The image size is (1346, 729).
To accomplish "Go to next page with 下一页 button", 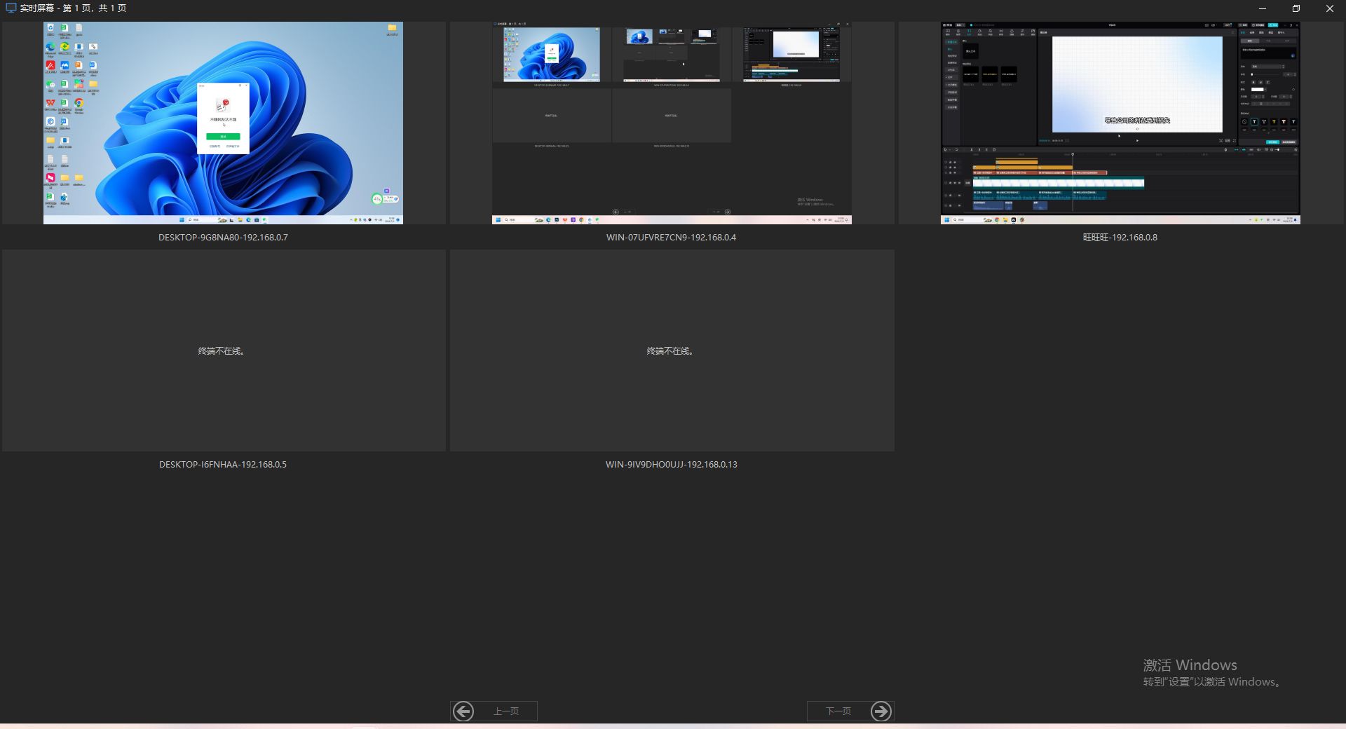I will coord(850,711).
